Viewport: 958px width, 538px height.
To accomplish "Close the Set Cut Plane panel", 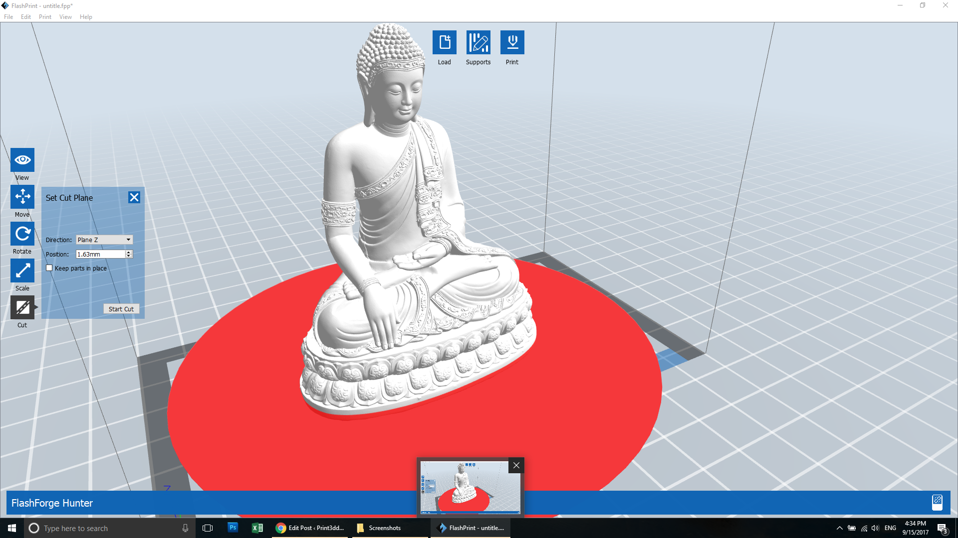I will pos(134,197).
